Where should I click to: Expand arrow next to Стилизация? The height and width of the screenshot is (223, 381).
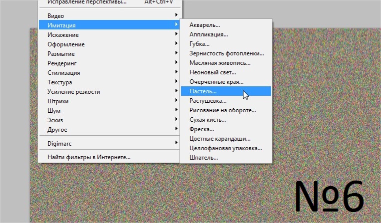176,72
